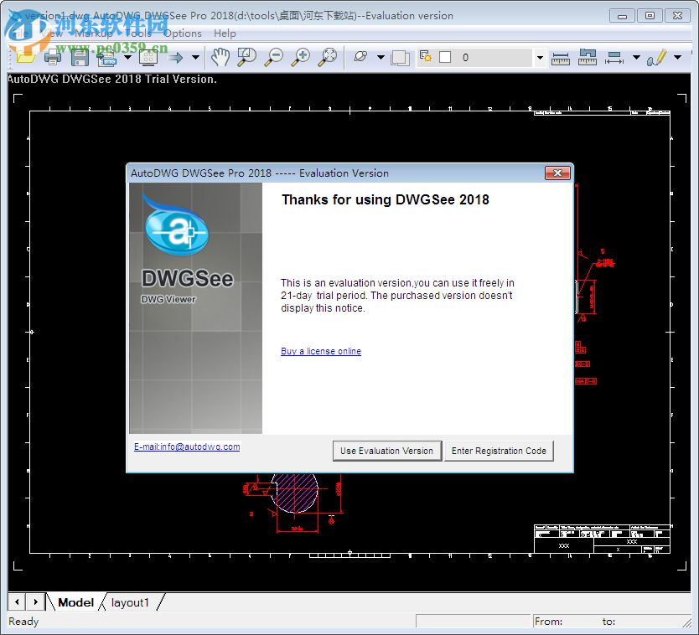Click the E-mail info@autodwg.com link
Screen dimensions: 699x635
(x=187, y=447)
